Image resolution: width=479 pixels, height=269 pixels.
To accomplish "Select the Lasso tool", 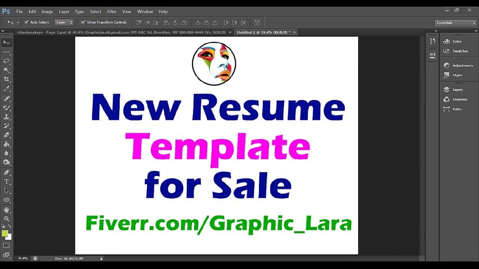I will (6, 61).
